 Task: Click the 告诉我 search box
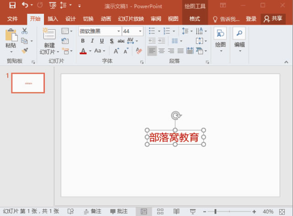(226, 19)
